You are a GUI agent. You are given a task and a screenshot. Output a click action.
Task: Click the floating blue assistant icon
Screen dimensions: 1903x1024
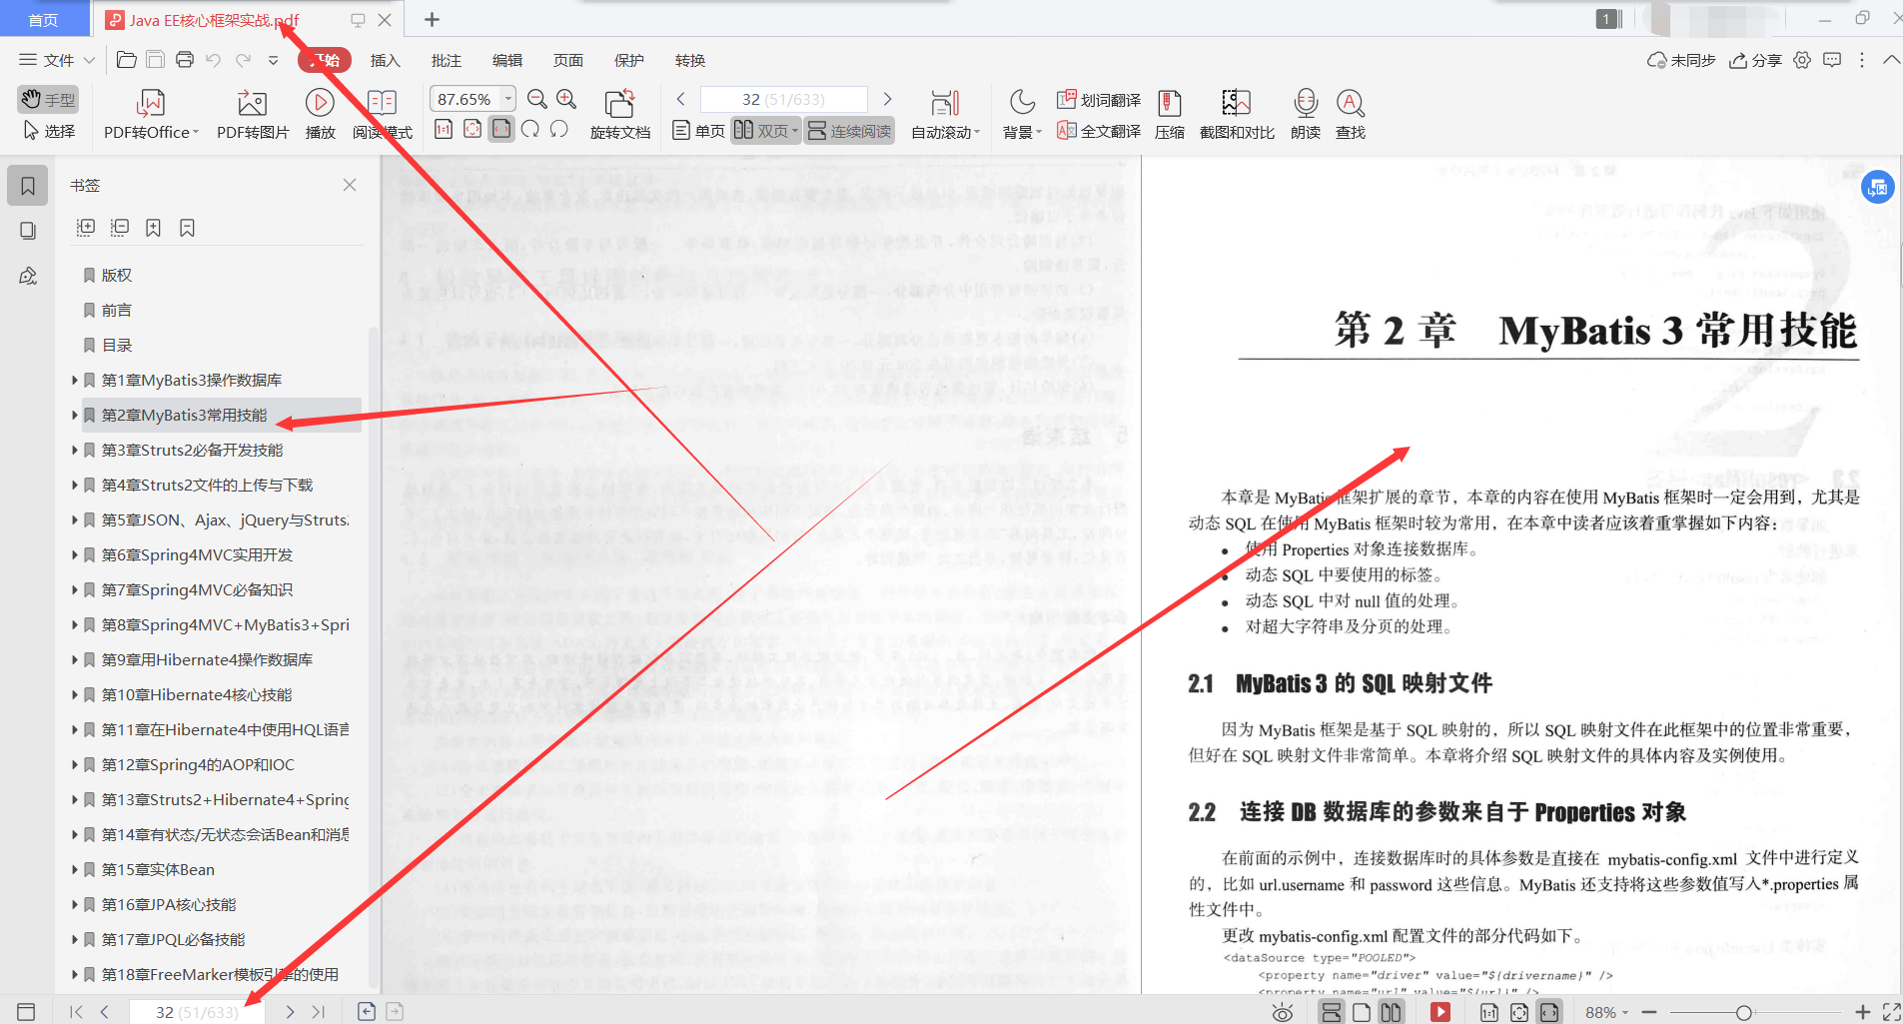pyautogui.click(x=1878, y=187)
